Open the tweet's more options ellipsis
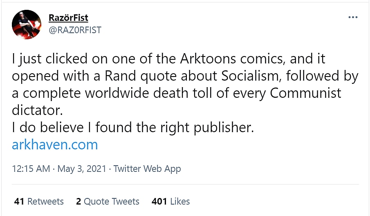This screenshot has width=370, height=216. 353,18
